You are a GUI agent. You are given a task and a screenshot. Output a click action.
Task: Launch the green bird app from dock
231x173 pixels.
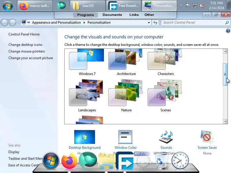coord(88,161)
